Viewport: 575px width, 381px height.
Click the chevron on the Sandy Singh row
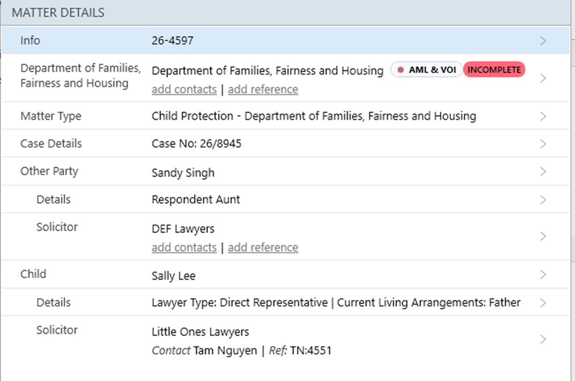tap(543, 171)
